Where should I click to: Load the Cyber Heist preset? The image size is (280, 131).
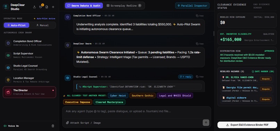(118, 96)
